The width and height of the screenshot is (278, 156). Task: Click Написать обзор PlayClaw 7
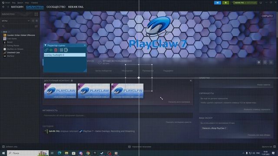pyautogui.click(x=214, y=128)
